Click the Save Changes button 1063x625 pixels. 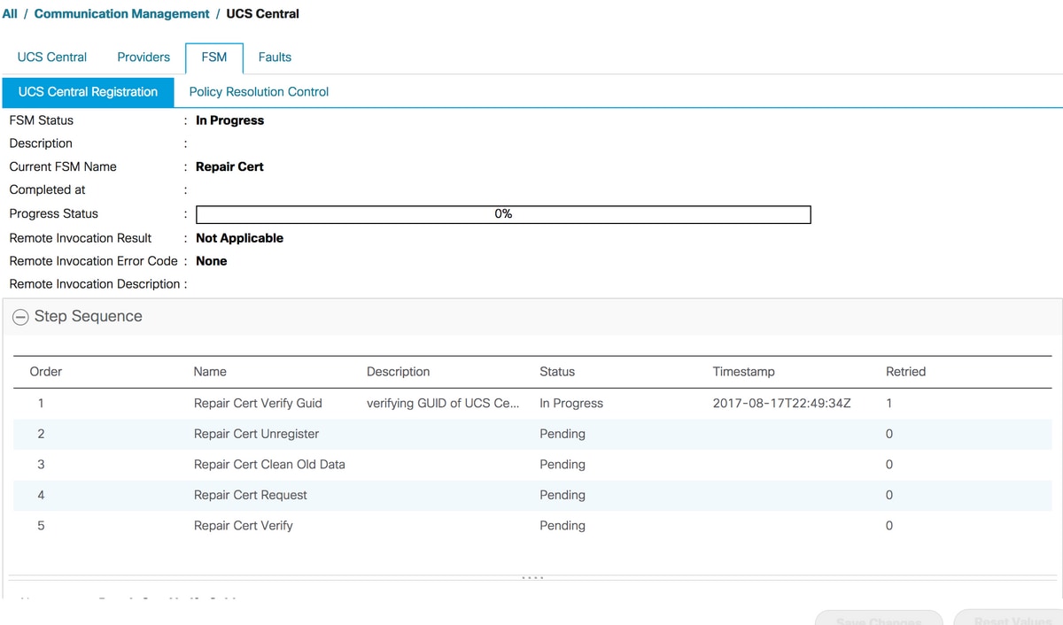878,618
